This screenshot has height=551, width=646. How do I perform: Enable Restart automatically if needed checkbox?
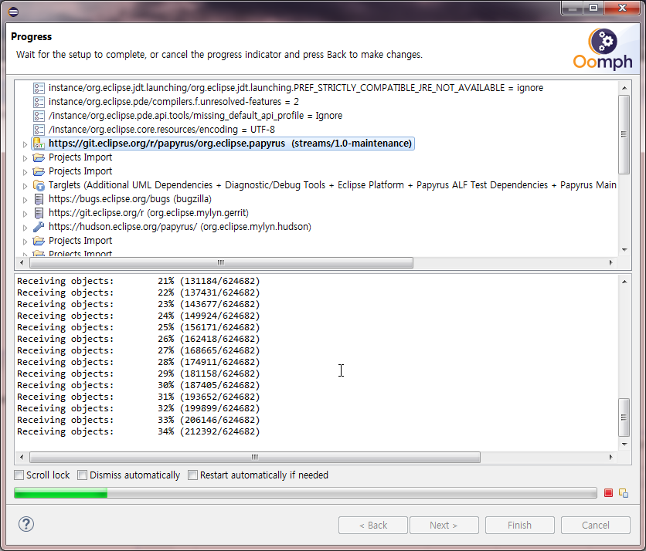click(x=192, y=475)
